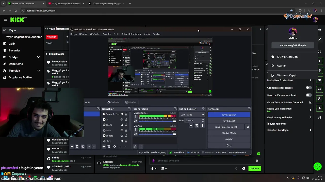Click the OBS Özellikler button
Screen dimensions: 325x182
tap(113, 102)
